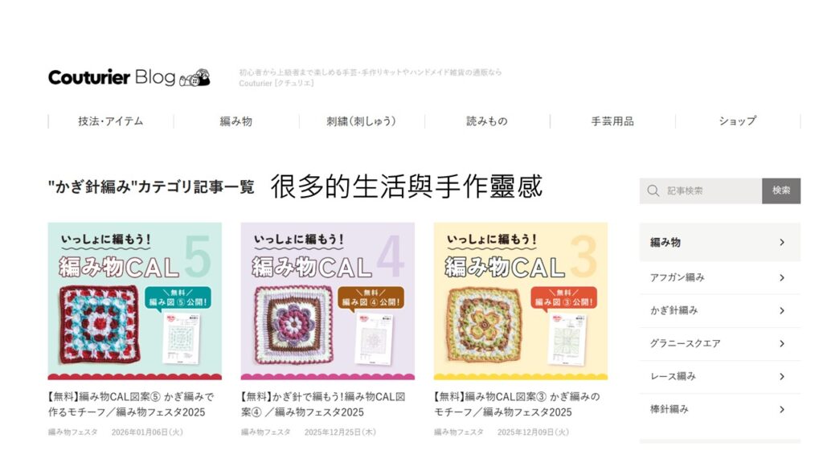This screenshot has height=463, width=823.
Task: Focus the 記事検索 input field
Action: tap(701, 191)
